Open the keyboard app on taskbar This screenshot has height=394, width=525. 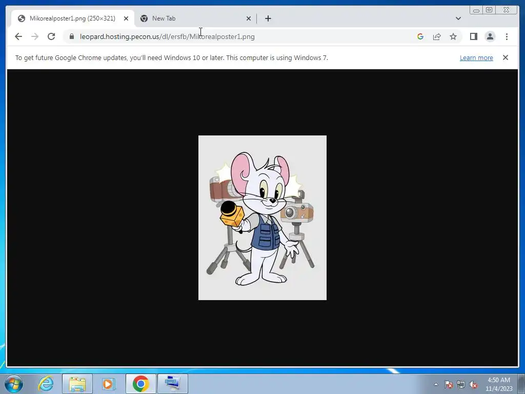click(172, 384)
